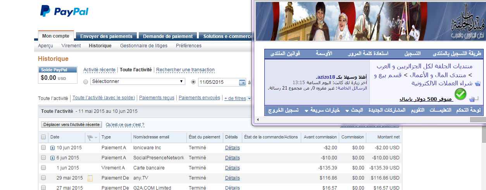Open Détails for Ionicware Inc payment
Image resolution: width=486 pixels, height=190 pixels.
(x=232, y=148)
